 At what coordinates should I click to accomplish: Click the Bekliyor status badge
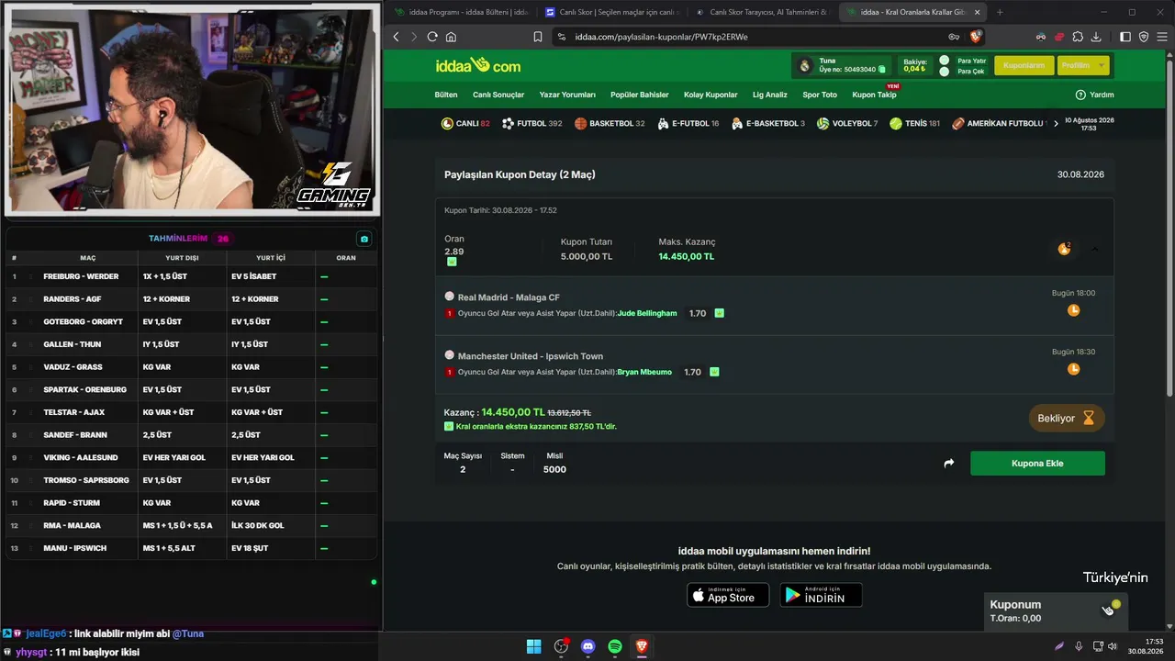point(1066,418)
